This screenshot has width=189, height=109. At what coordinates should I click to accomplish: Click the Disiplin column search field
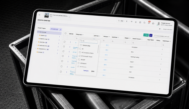pos(128,42)
